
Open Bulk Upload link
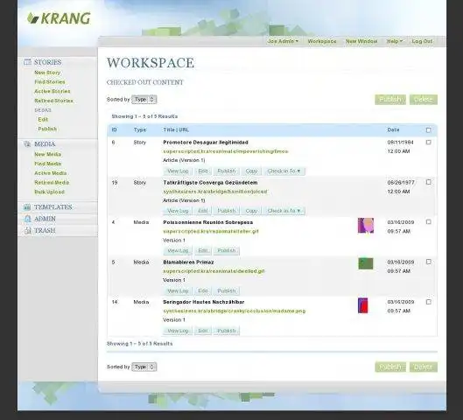pyautogui.click(x=49, y=192)
